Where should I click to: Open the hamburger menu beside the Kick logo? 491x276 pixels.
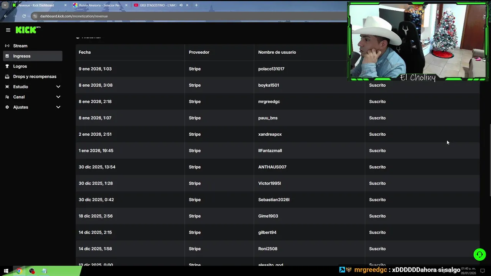click(x=8, y=30)
